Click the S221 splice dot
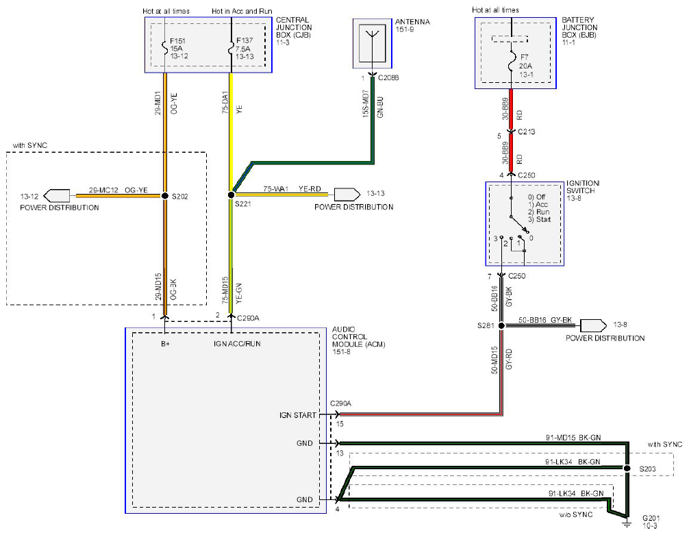This screenshot has height=535, width=689. tap(231, 195)
